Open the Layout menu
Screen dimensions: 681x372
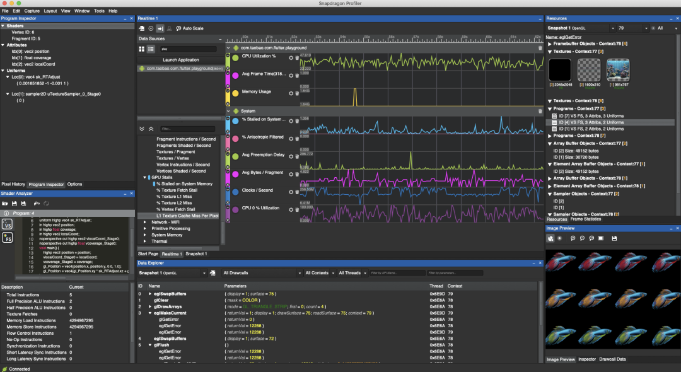click(50, 11)
